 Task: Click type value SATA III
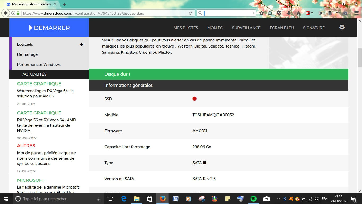199,163
